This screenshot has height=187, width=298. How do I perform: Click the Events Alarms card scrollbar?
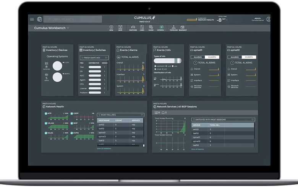146,68
